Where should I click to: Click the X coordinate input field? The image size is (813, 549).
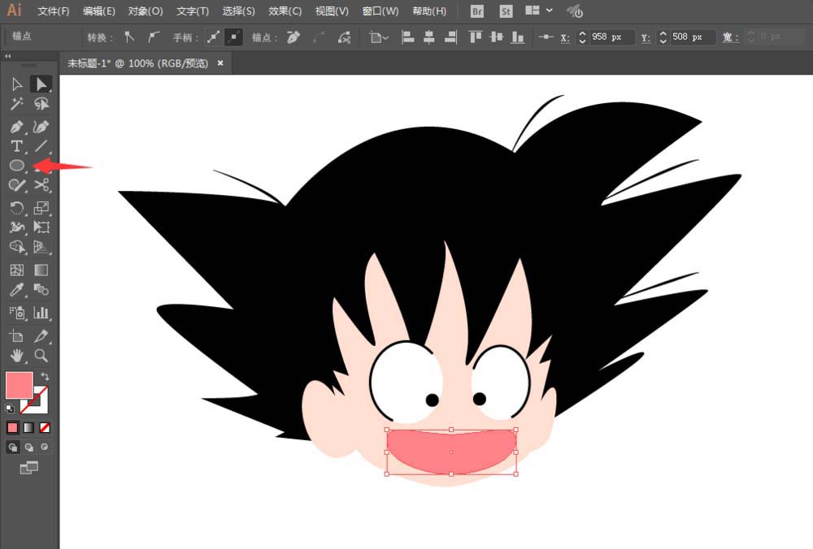coord(612,37)
